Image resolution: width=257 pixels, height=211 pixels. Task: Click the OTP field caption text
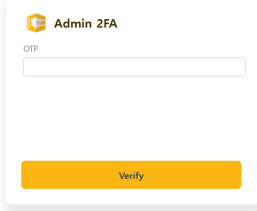(30, 49)
